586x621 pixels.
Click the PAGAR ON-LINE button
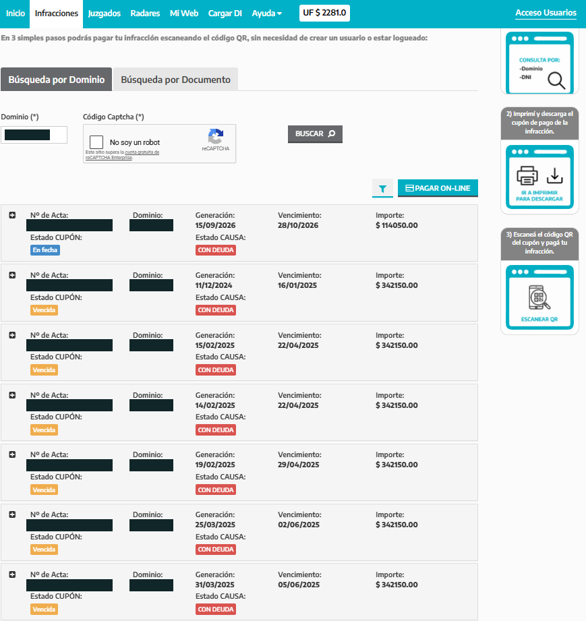point(438,188)
